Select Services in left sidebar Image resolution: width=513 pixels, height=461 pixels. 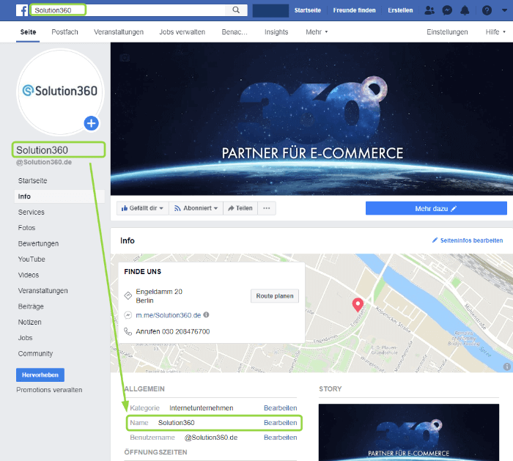coord(31,212)
